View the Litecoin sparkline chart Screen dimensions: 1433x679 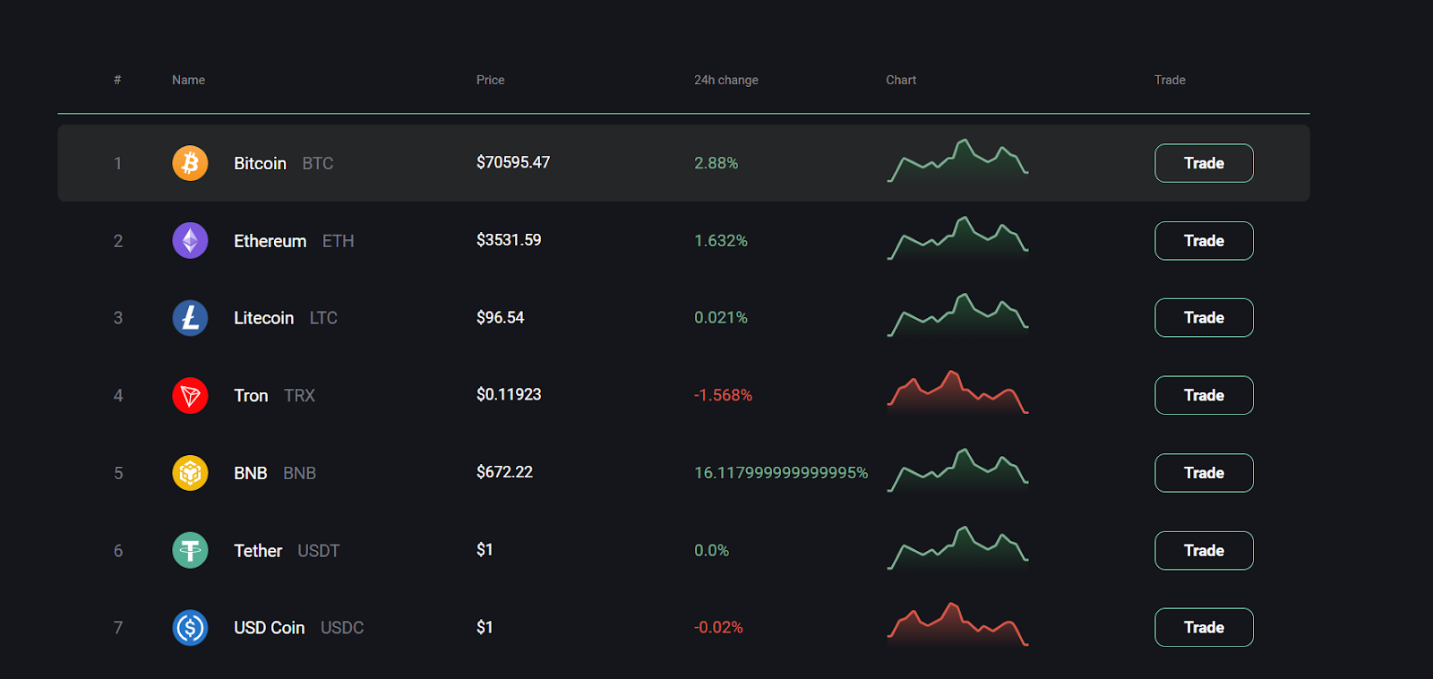click(957, 315)
